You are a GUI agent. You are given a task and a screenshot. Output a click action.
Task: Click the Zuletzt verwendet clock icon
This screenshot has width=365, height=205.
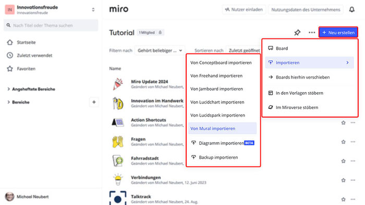tap(10, 55)
